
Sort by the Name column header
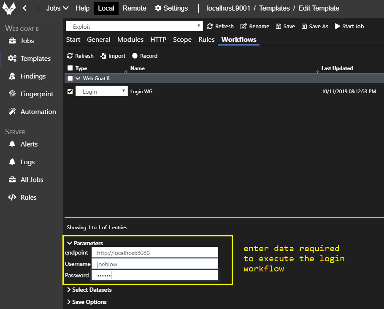click(x=138, y=68)
